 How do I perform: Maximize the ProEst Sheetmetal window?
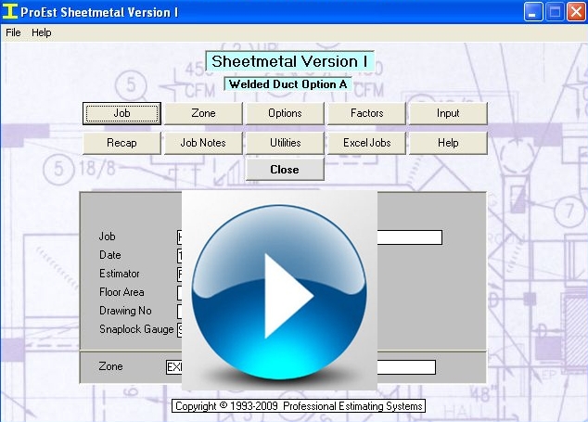(554, 12)
